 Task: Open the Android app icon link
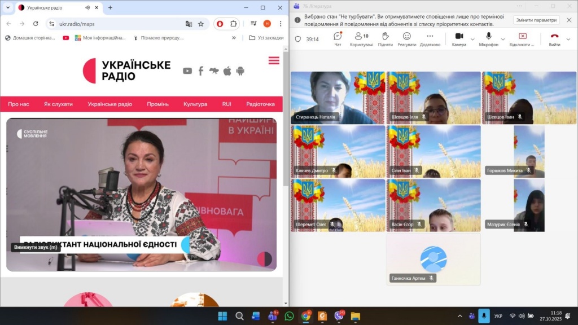coord(240,71)
